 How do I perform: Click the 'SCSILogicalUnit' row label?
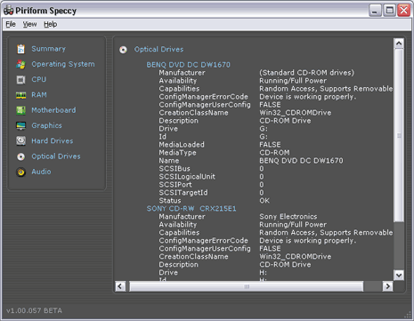point(187,177)
